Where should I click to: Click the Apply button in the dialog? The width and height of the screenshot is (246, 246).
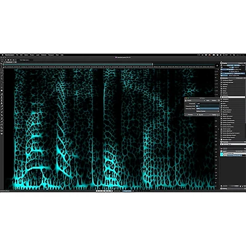coord(214,115)
